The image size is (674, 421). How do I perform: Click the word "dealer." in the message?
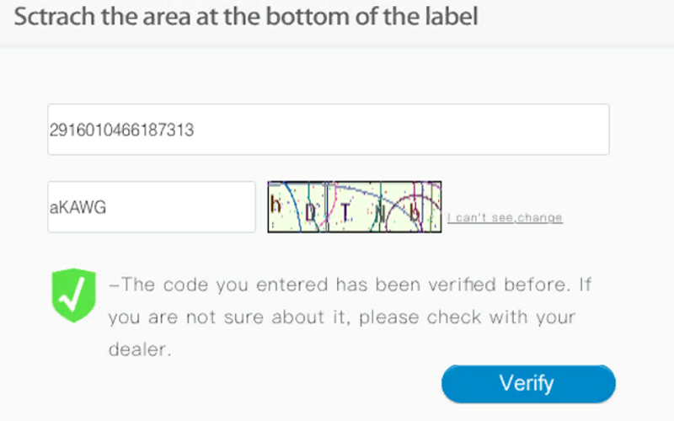coord(140,349)
